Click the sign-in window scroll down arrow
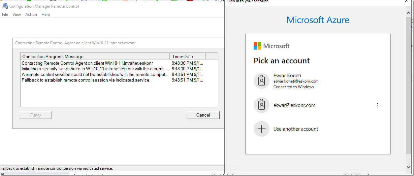 click(409, 167)
